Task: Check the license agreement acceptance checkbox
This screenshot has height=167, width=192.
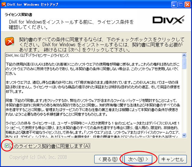Action: tap(7, 146)
